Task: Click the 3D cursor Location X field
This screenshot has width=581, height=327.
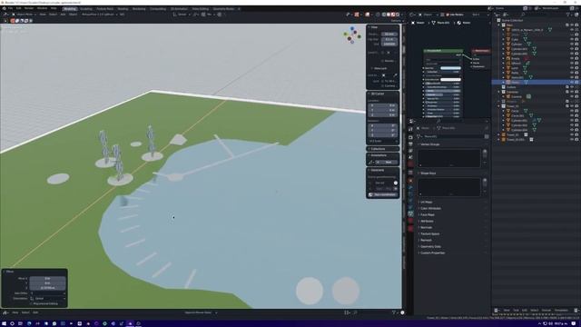Action: (x=382, y=105)
